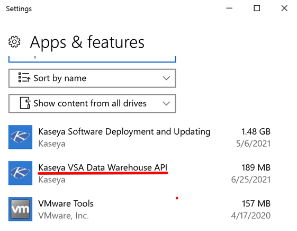Close the Settings window

tap(284, 8)
